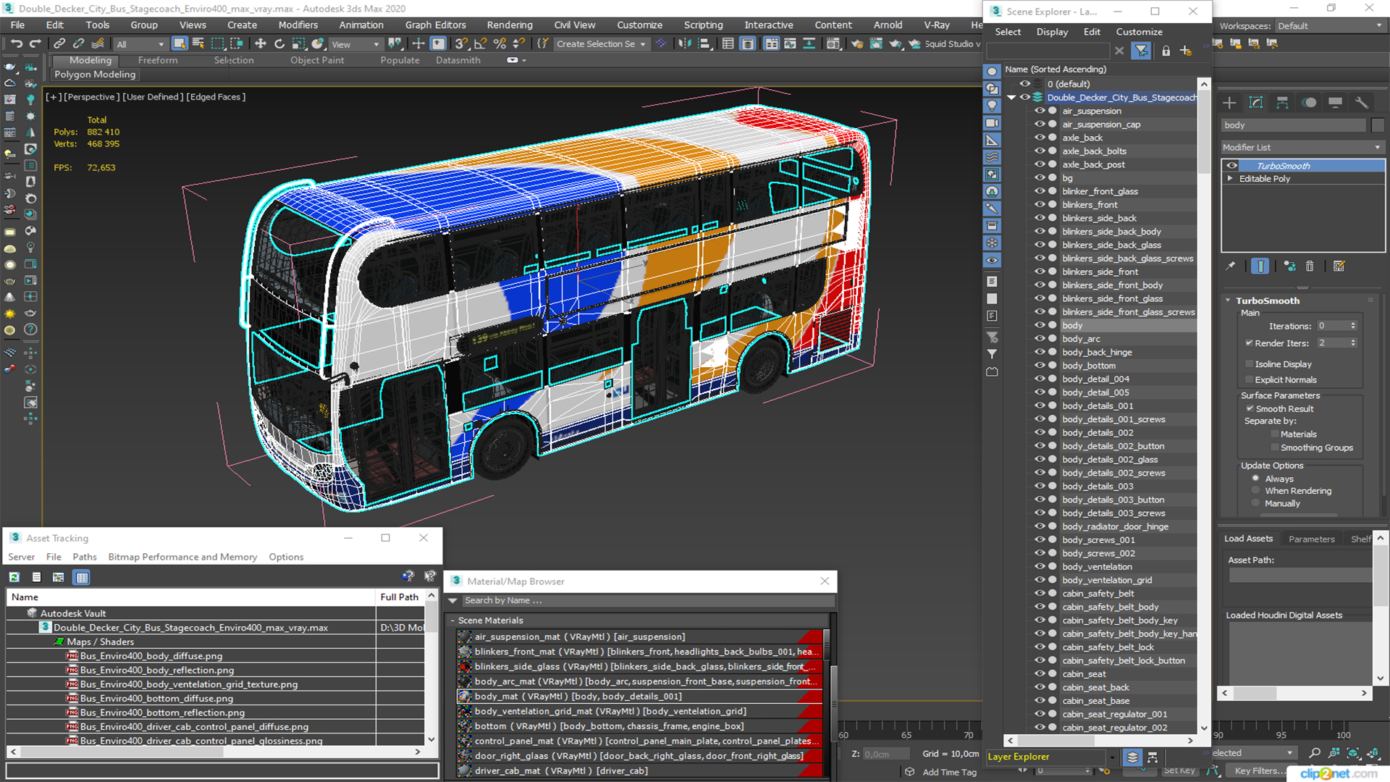
Task: Toggle Show End Result in modifier stack
Action: click(1260, 266)
